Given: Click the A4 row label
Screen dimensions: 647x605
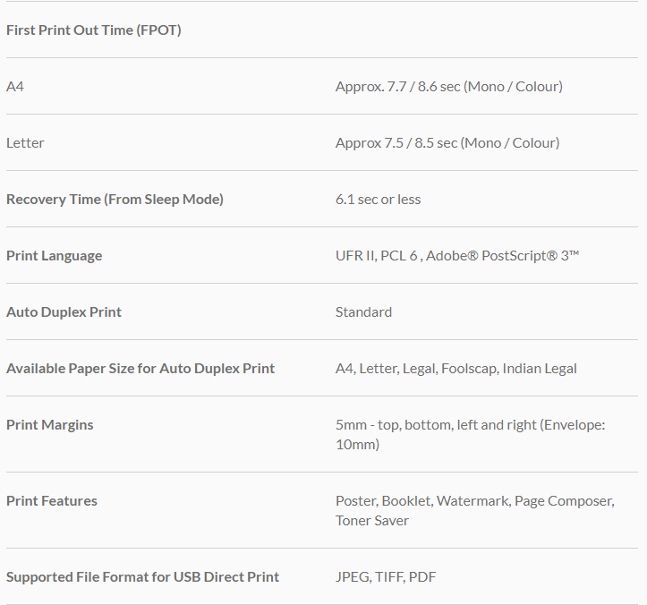Looking at the screenshot, I should tap(15, 87).
